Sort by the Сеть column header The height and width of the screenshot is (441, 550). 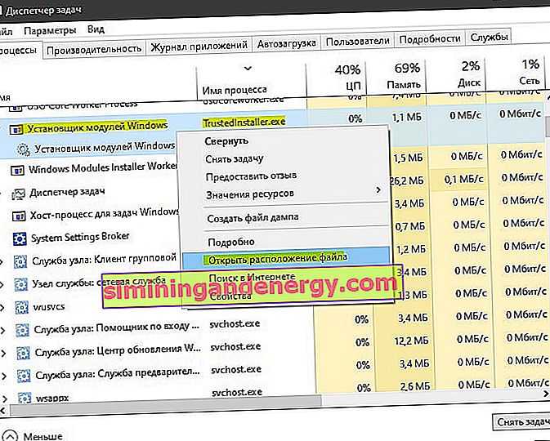[x=530, y=81]
